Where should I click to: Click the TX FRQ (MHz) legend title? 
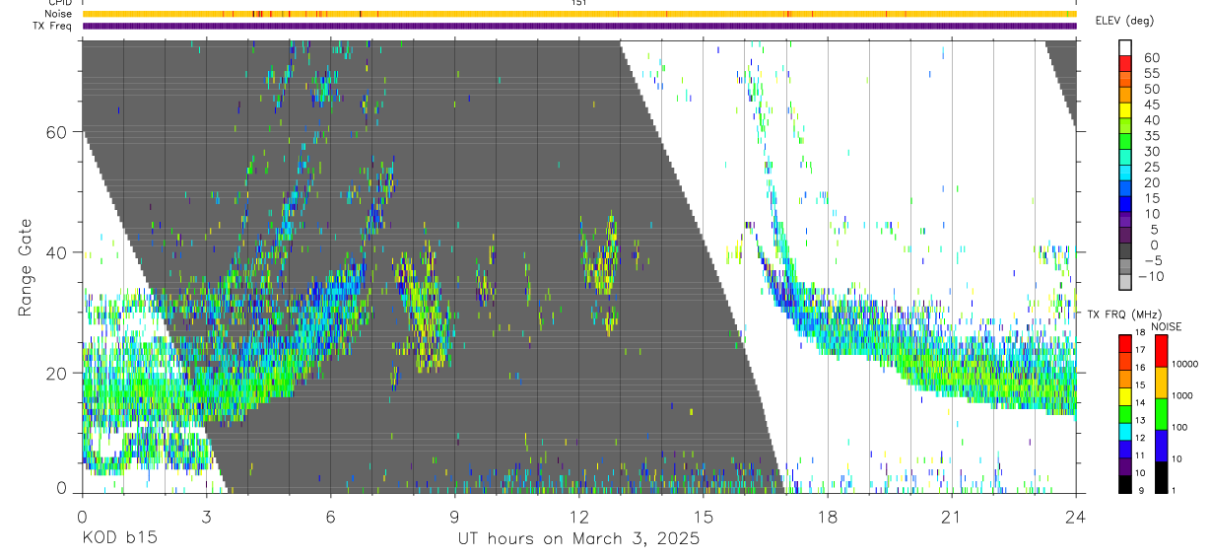click(1122, 314)
